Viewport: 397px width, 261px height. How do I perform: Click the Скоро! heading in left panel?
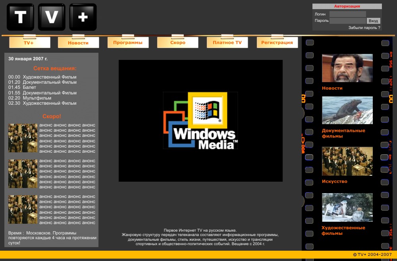52,116
